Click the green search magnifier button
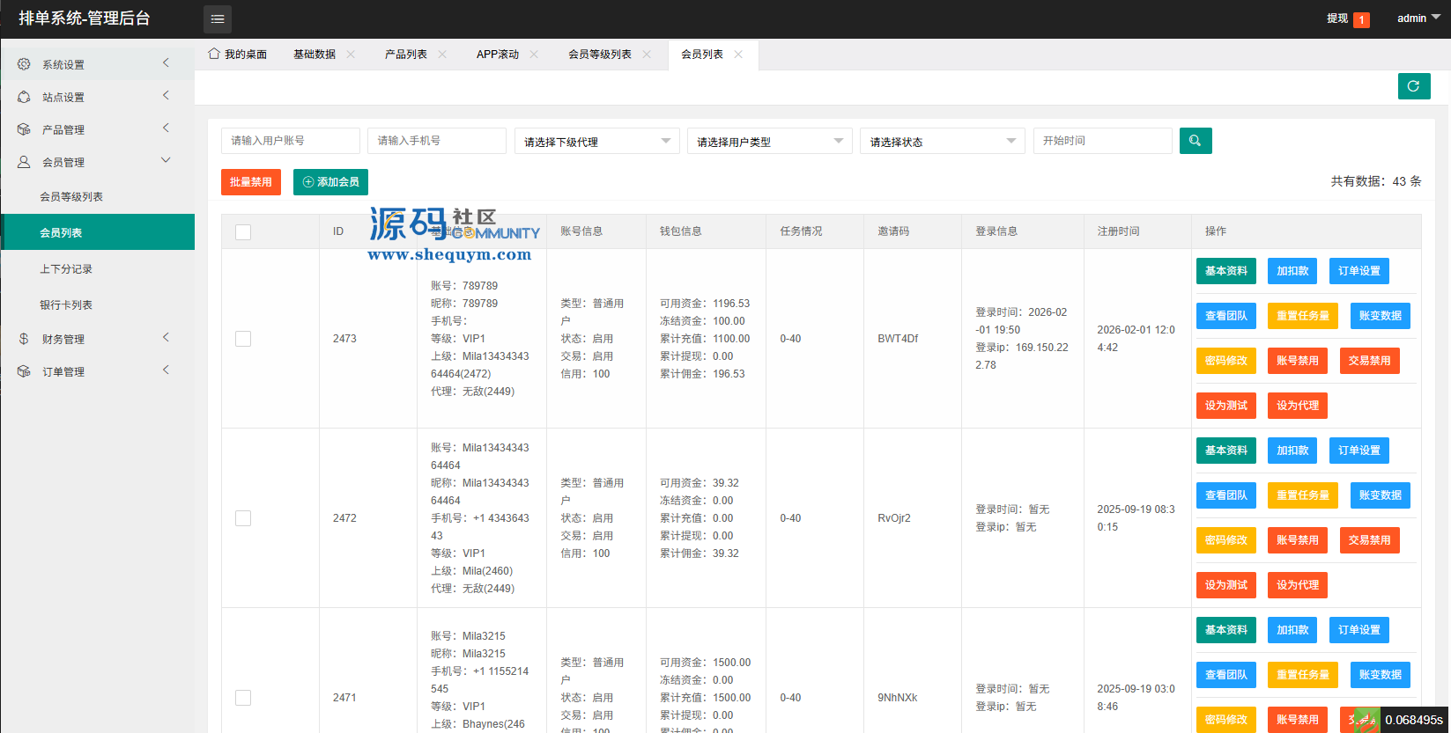1451x733 pixels. (1195, 141)
